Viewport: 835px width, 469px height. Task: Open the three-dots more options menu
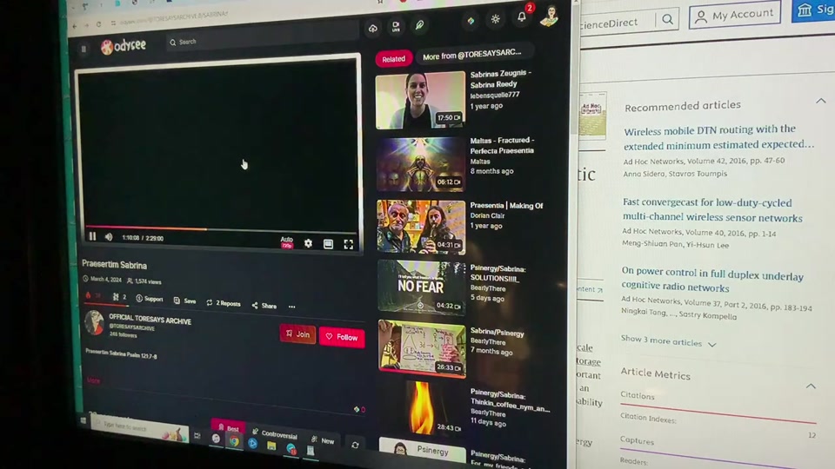click(291, 307)
